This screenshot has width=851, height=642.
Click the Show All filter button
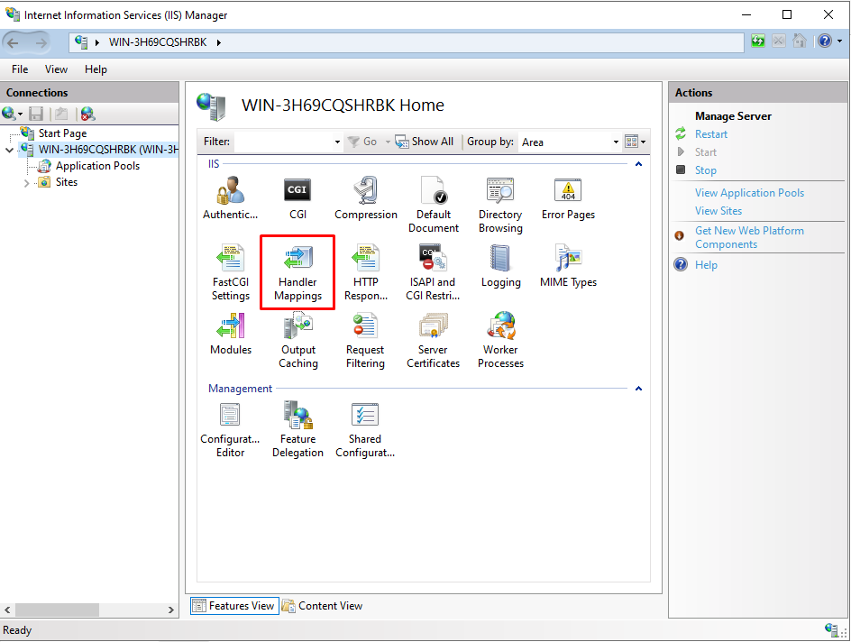[425, 142]
